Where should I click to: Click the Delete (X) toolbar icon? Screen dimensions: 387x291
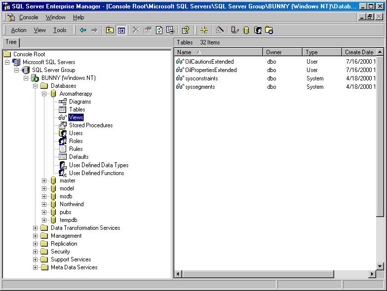[x=136, y=31]
